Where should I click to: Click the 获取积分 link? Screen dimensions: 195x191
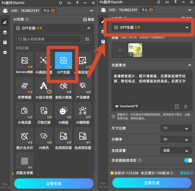187,173
